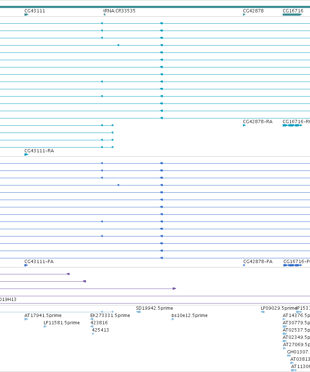Image resolution: width=310 pixels, height=372 pixels.
Task: Select the CG42878 gene label
Action: (x=253, y=11)
